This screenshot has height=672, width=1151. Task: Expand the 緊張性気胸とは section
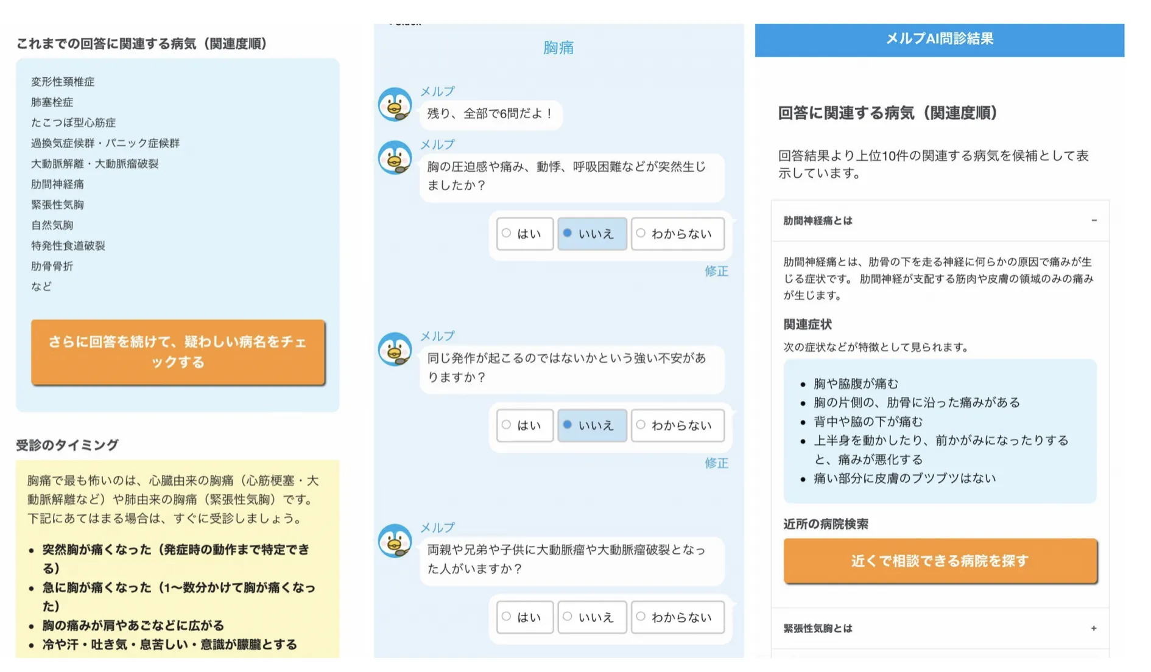point(1094,628)
